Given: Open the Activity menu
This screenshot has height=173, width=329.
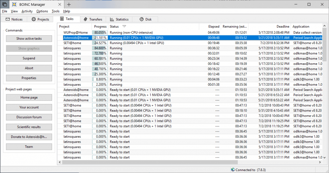Looking at the screenshot, I should tap(27, 11).
